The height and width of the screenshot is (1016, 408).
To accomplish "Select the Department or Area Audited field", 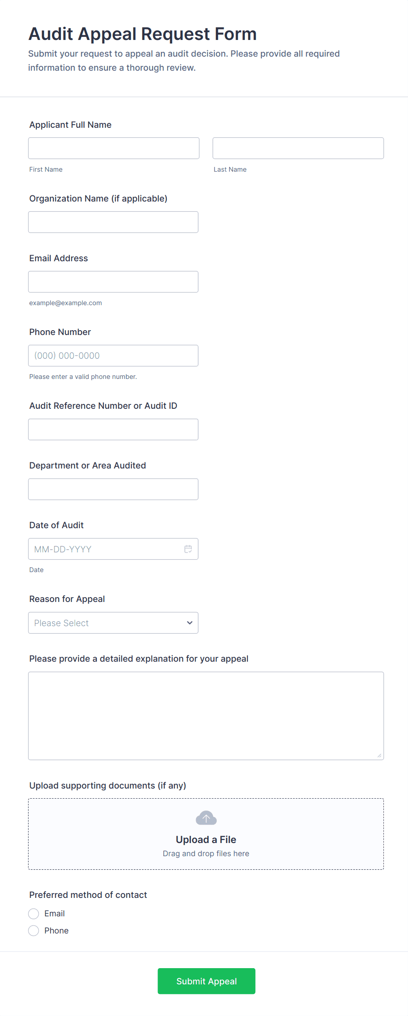I will point(113,489).
